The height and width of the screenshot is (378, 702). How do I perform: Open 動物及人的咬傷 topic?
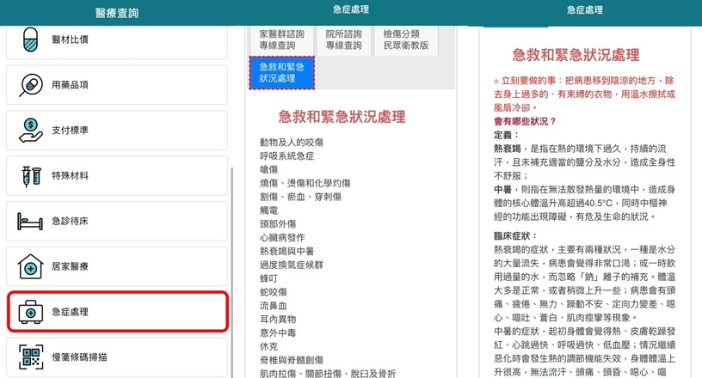point(292,143)
